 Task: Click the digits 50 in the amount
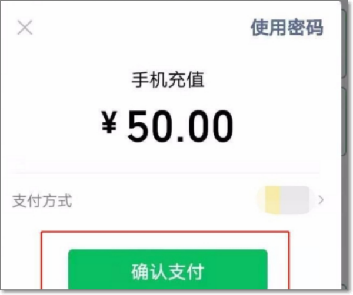[151, 126]
